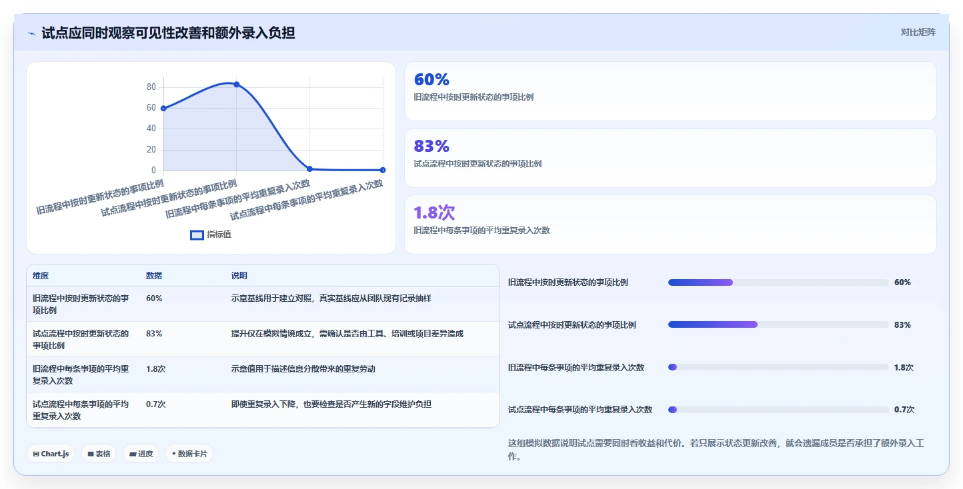Click the chart peak data point at 83
The image size is (963, 489).
[x=237, y=84]
